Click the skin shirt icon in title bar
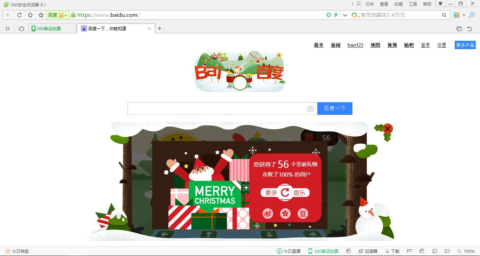 click(440, 4)
